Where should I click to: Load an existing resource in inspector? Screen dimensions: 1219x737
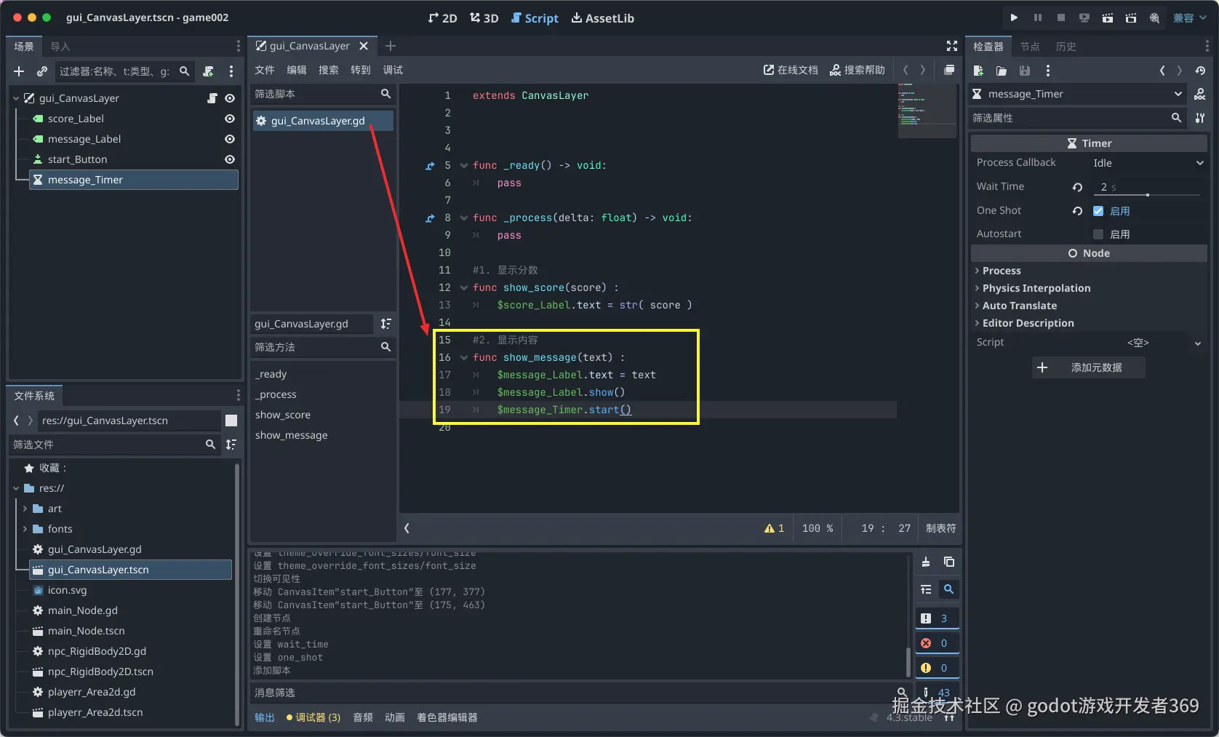tap(1002, 71)
